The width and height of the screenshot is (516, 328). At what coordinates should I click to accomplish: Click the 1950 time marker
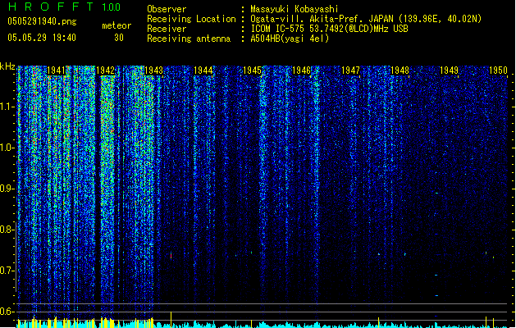pos(498,71)
